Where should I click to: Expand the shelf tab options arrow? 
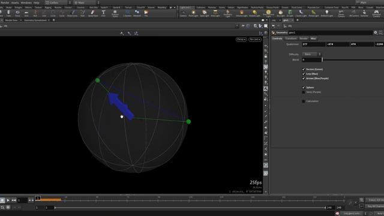175,8
